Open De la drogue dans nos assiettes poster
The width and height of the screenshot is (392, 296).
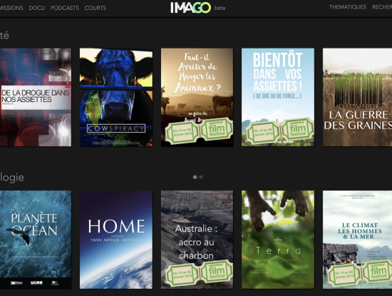pyautogui.click(x=36, y=97)
